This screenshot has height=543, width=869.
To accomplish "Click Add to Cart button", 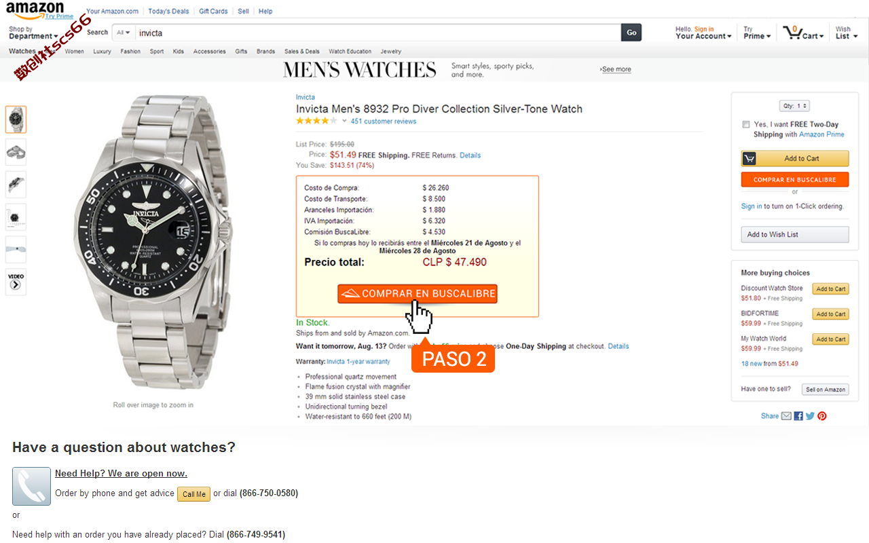I will click(794, 158).
